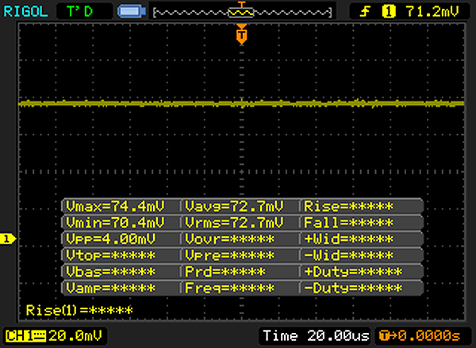Open the Time 20.00us timebase setting

301,335
